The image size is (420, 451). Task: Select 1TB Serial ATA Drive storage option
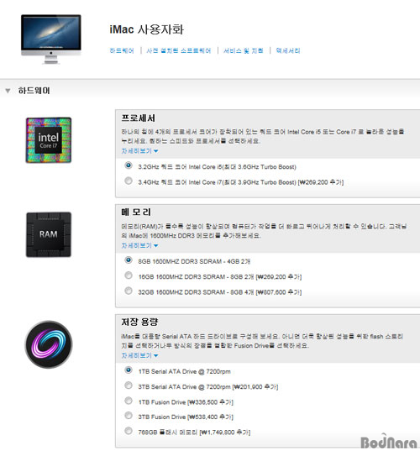(129, 370)
